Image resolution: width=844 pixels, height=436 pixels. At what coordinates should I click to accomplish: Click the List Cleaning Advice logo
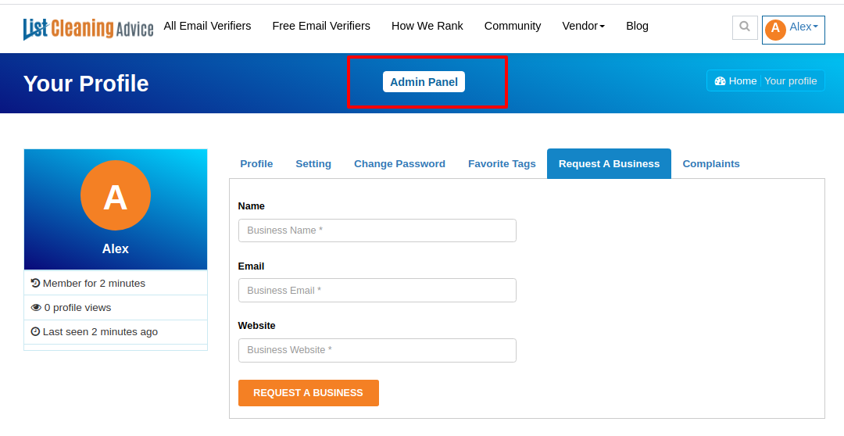click(88, 29)
